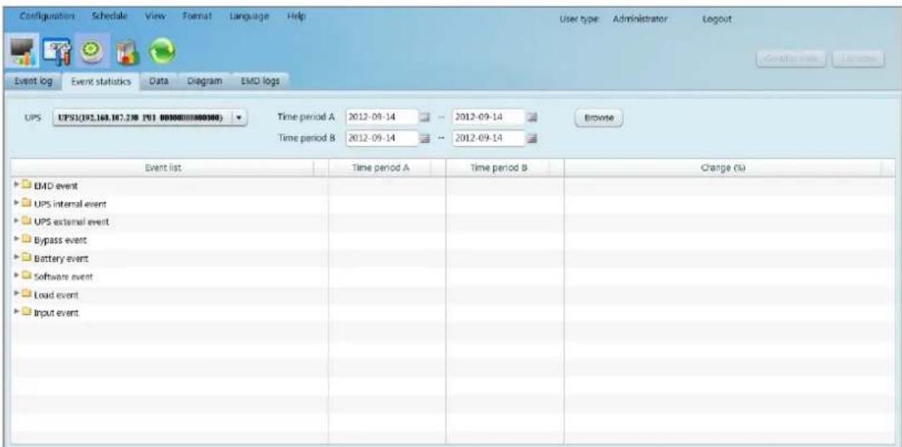The image size is (902, 447).
Task: Switch to the Event log tab
Action: (x=33, y=81)
